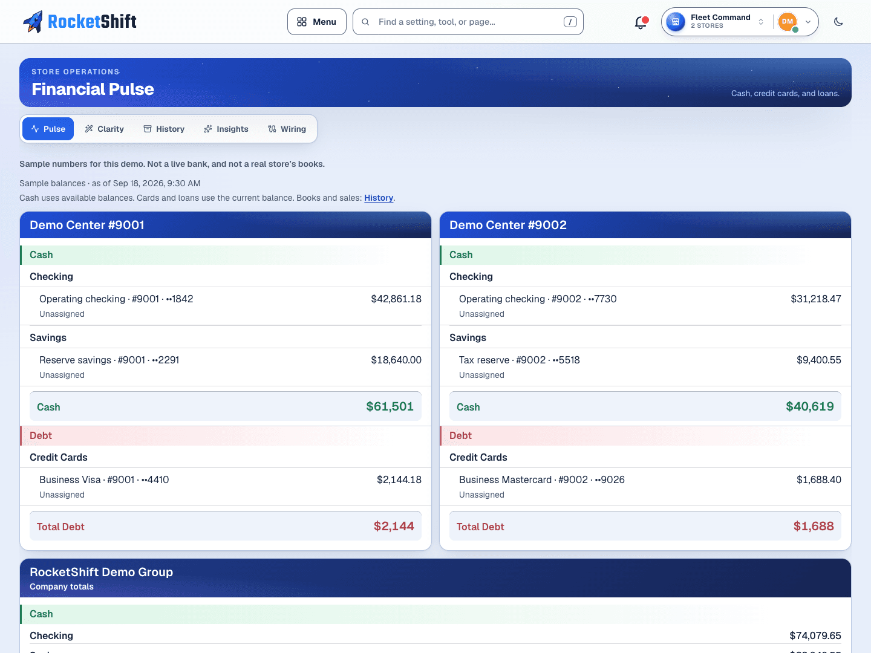Click the RocketShift rocket logo
The image size is (871, 653).
(x=33, y=22)
